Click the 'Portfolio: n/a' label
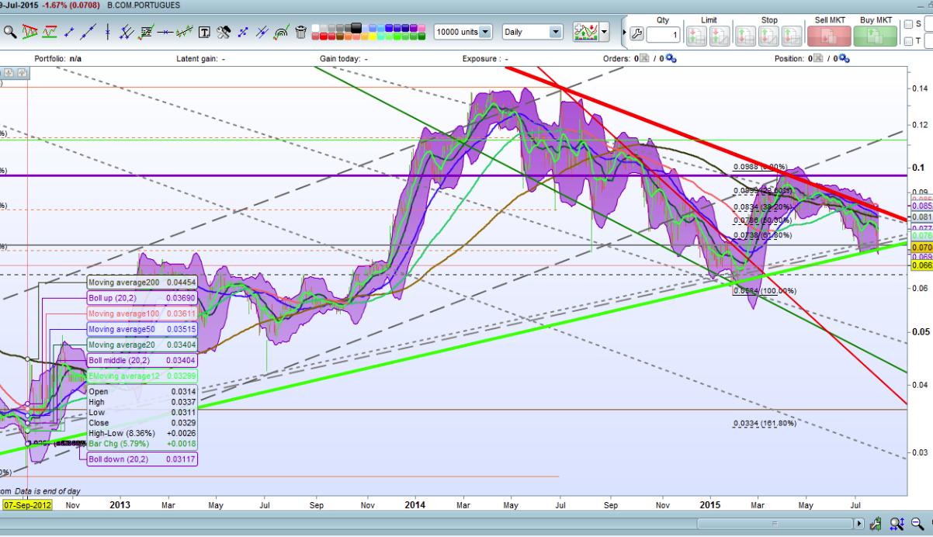The image size is (933, 537). (58, 58)
